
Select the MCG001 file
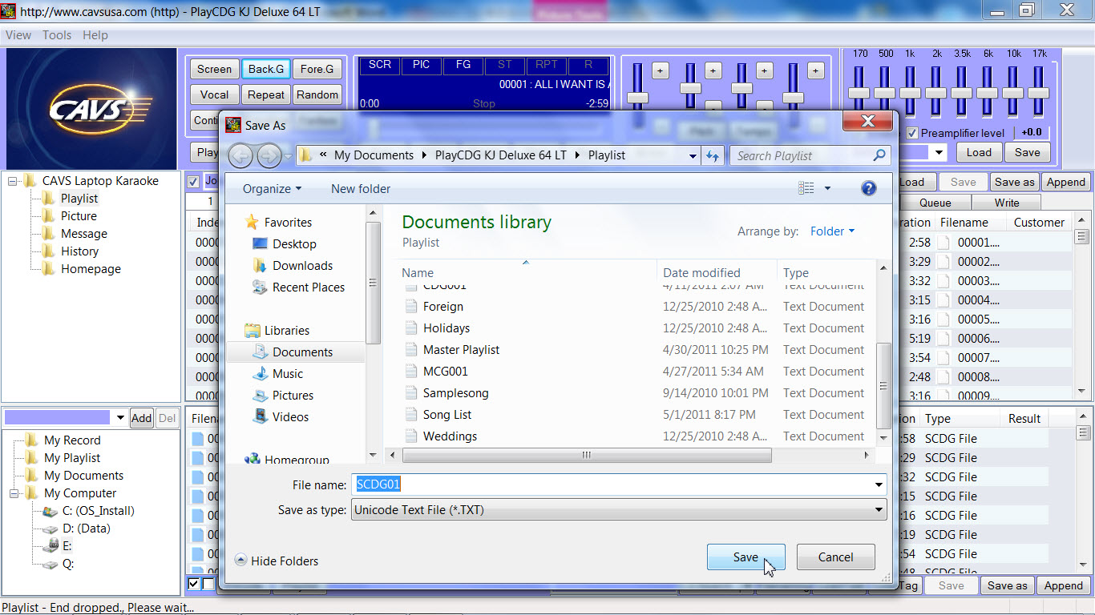click(x=446, y=372)
